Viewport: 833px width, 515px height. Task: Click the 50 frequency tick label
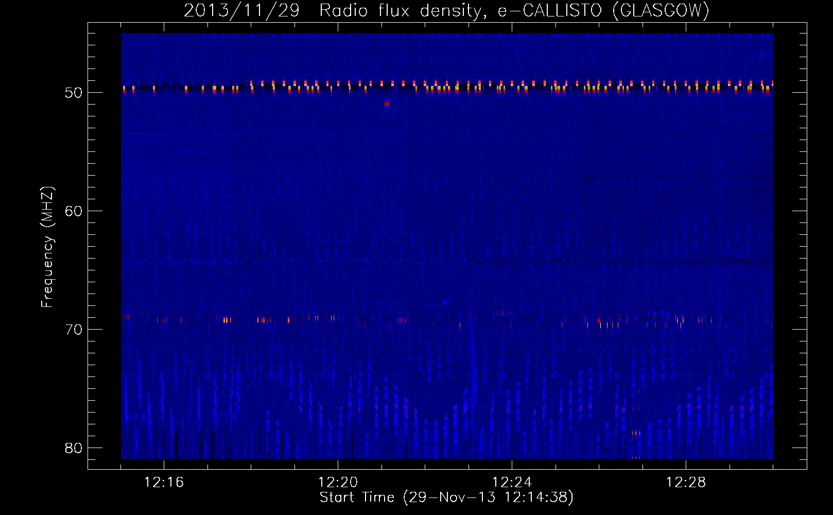[x=74, y=93]
